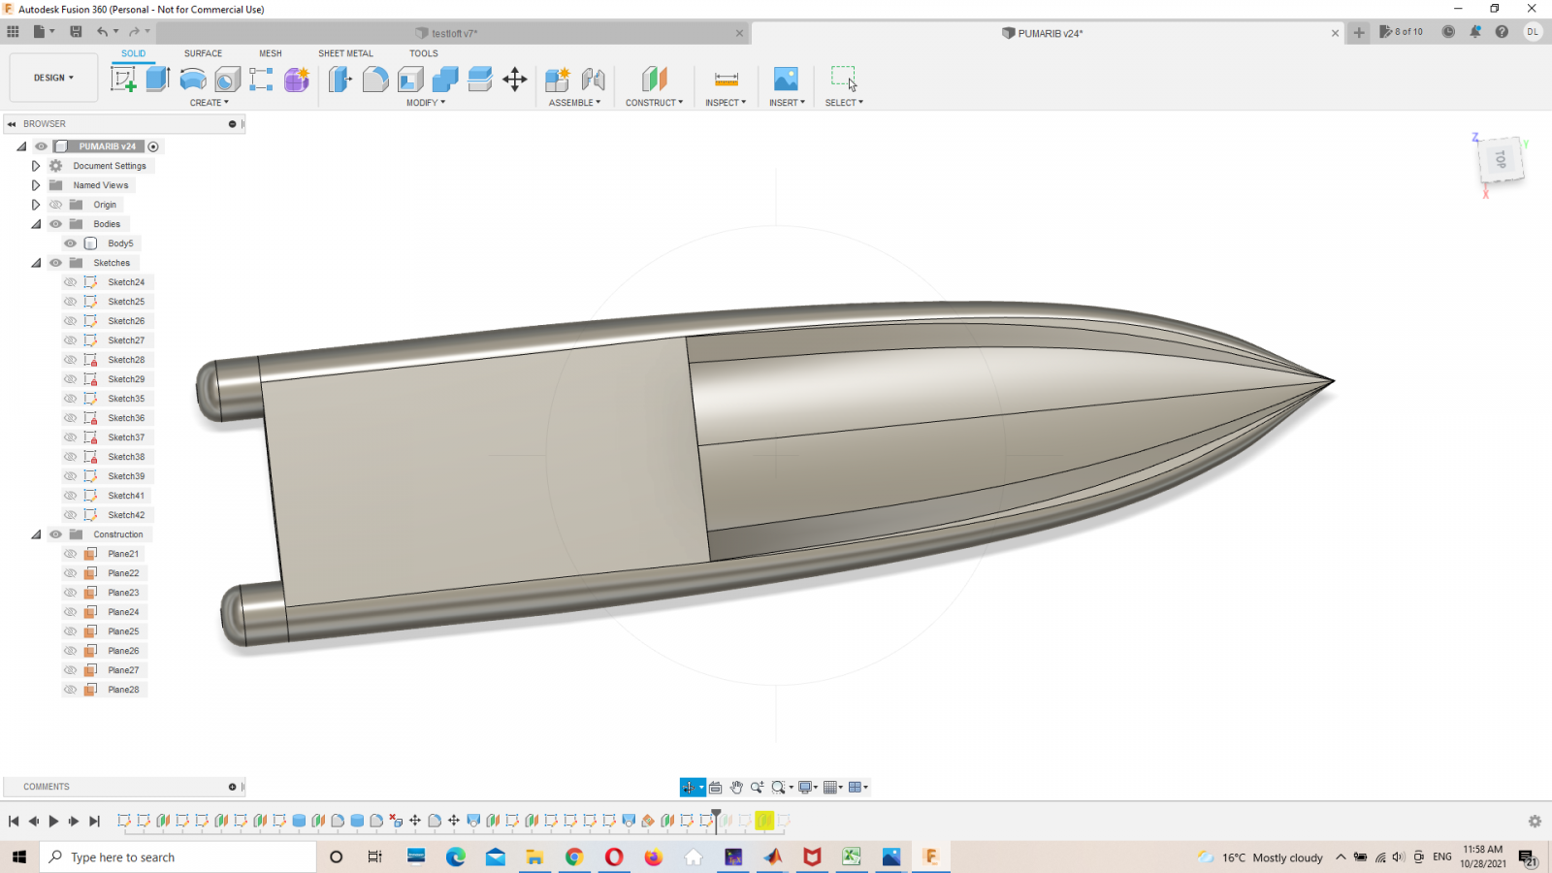The width and height of the screenshot is (1552, 873).
Task: Show Plane21 with its eye icon
Action: click(71, 554)
